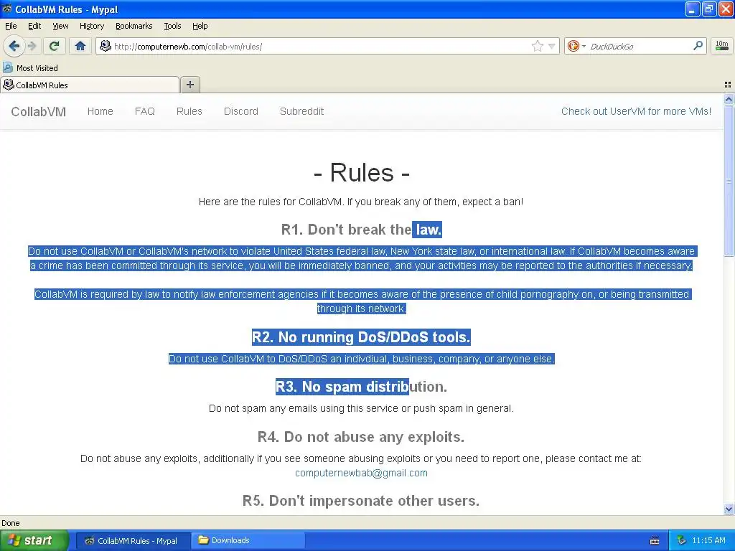Click Check out UserVM for more VMs link
The width and height of the screenshot is (735, 551).
click(636, 111)
